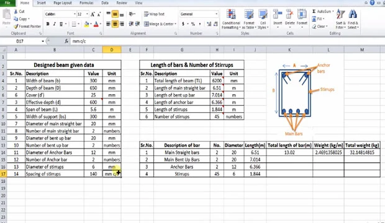Switch to the Formulas ribbon tab
Screen dimensions: 385x223
tap(86, 3)
